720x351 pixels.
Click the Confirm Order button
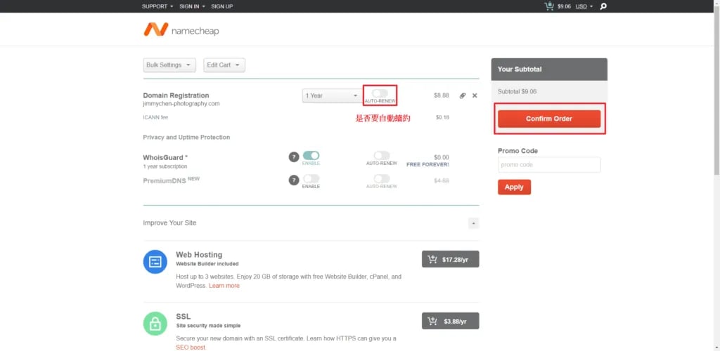[549, 119]
